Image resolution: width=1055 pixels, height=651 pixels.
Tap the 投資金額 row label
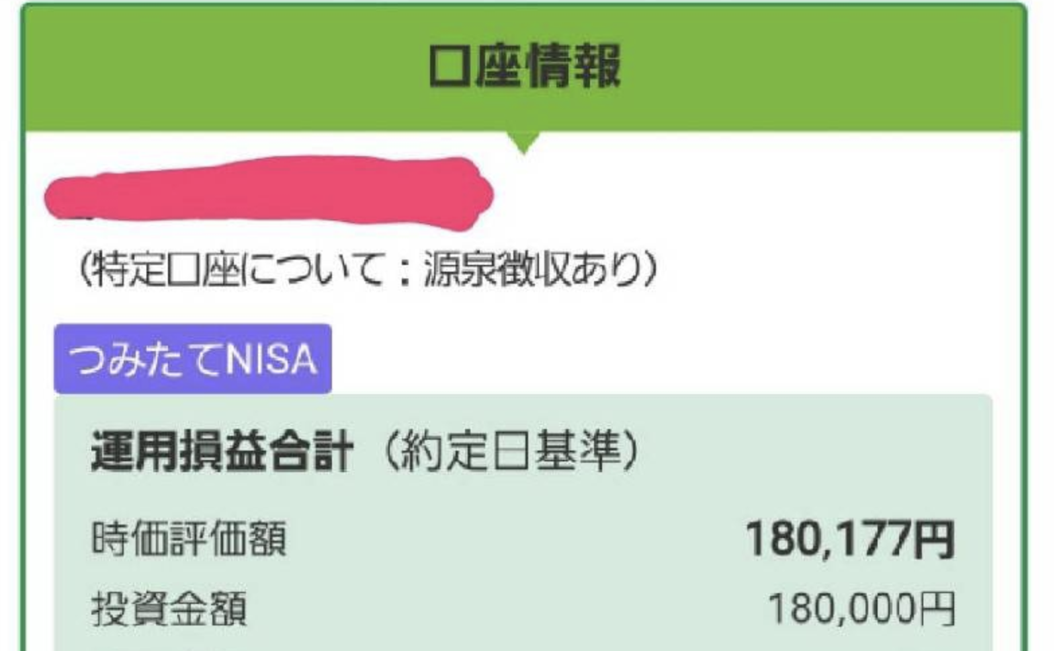click(x=169, y=609)
